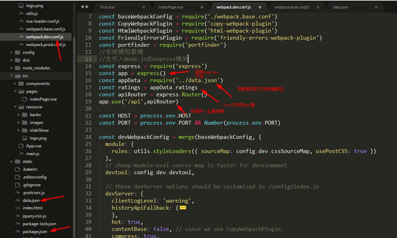Screen dimensions: 397x238
Task: Open .babelrc file
Action: [30, 169]
